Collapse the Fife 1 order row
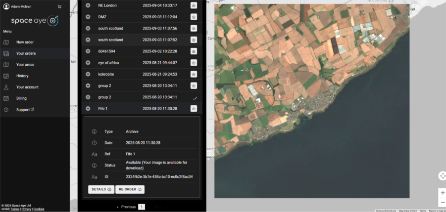446x212 pixels. tap(88, 109)
